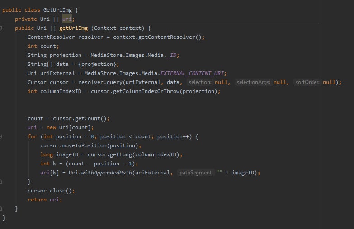Click variable k in int k declaration
Viewport: 354px width, 229px height.
(54, 164)
